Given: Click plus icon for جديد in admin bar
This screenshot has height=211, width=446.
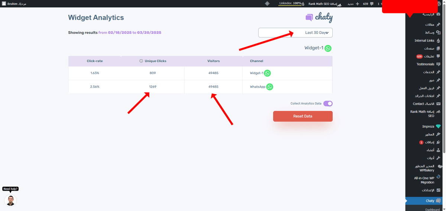Looking at the screenshot, I should (357, 3).
